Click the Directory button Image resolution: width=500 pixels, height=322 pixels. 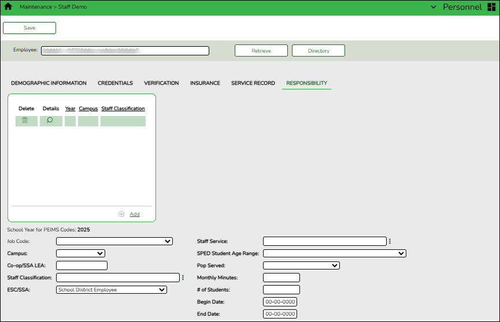coord(318,51)
